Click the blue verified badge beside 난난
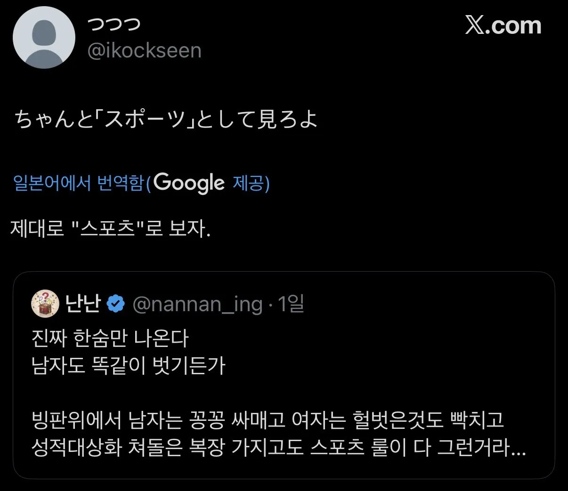This screenshot has width=568, height=491. (116, 304)
